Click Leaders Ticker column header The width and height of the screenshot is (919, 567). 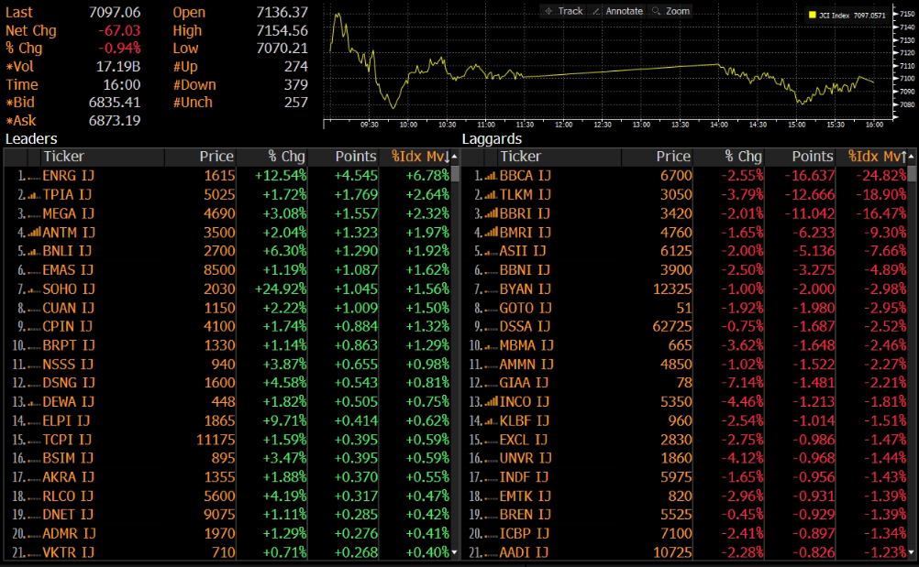click(x=64, y=157)
